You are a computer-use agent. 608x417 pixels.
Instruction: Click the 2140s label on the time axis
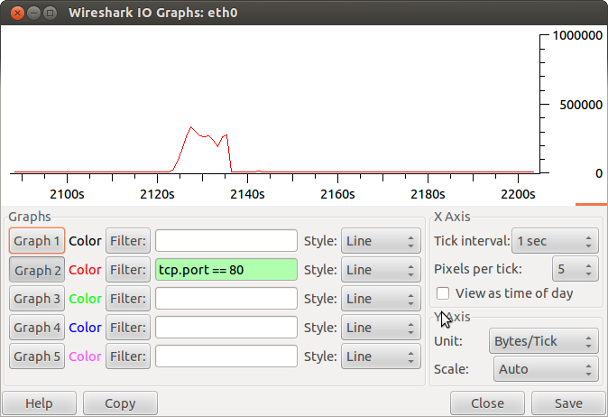coord(247,194)
